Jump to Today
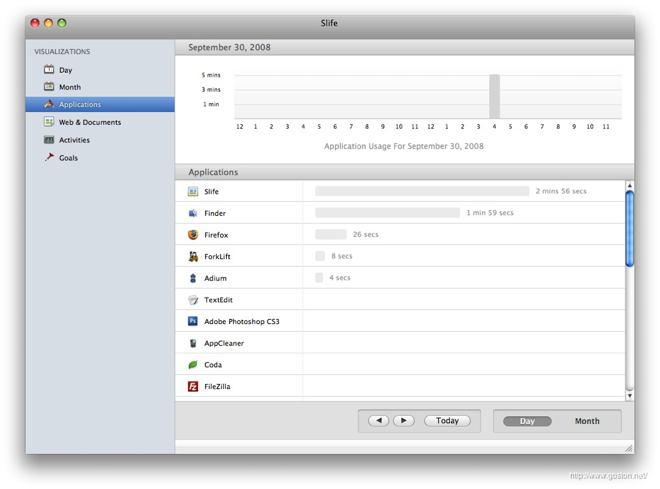The image size is (660, 489). pos(447,421)
